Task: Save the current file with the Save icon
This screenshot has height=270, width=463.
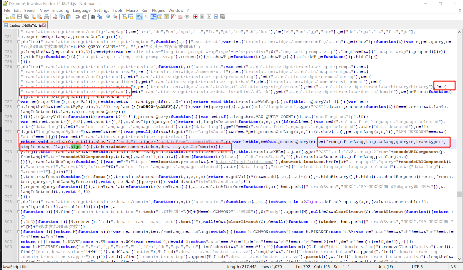Action: click(20, 17)
